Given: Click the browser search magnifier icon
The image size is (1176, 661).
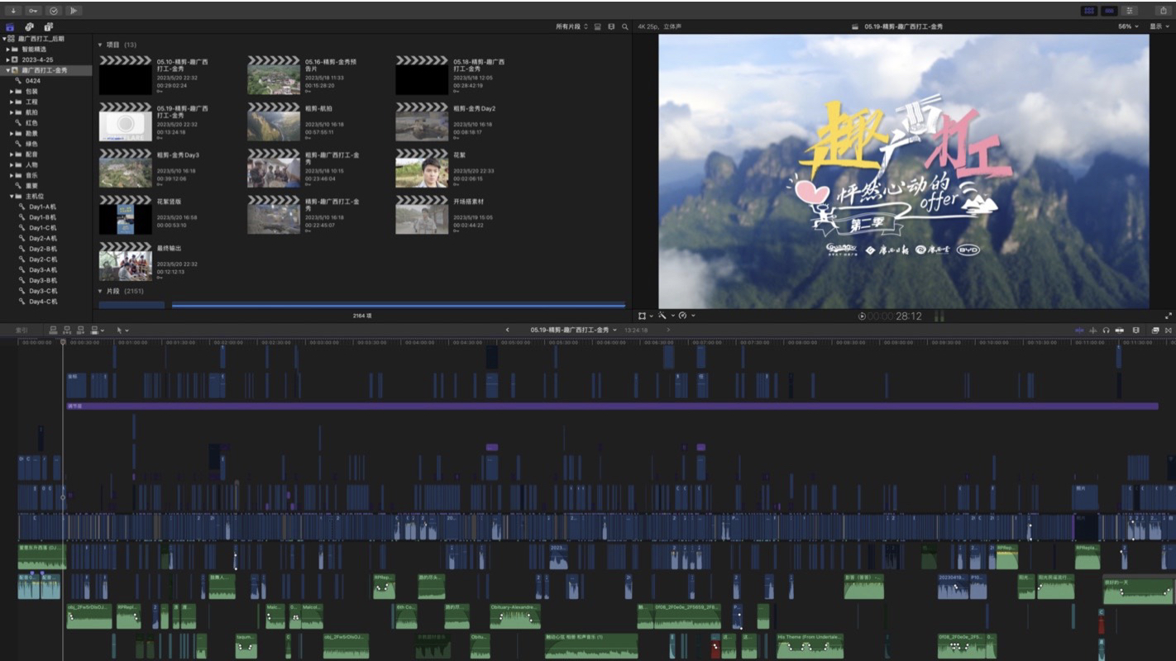Looking at the screenshot, I should point(625,27).
